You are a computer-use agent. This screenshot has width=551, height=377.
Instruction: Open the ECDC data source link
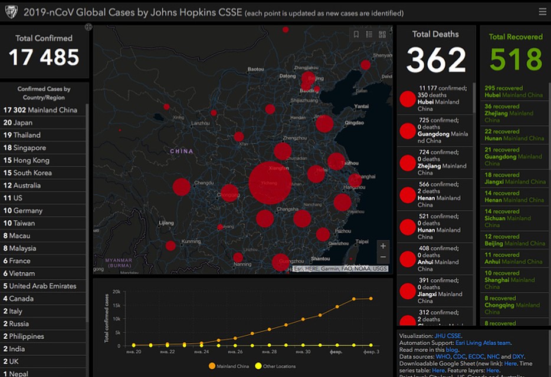(x=476, y=356)
